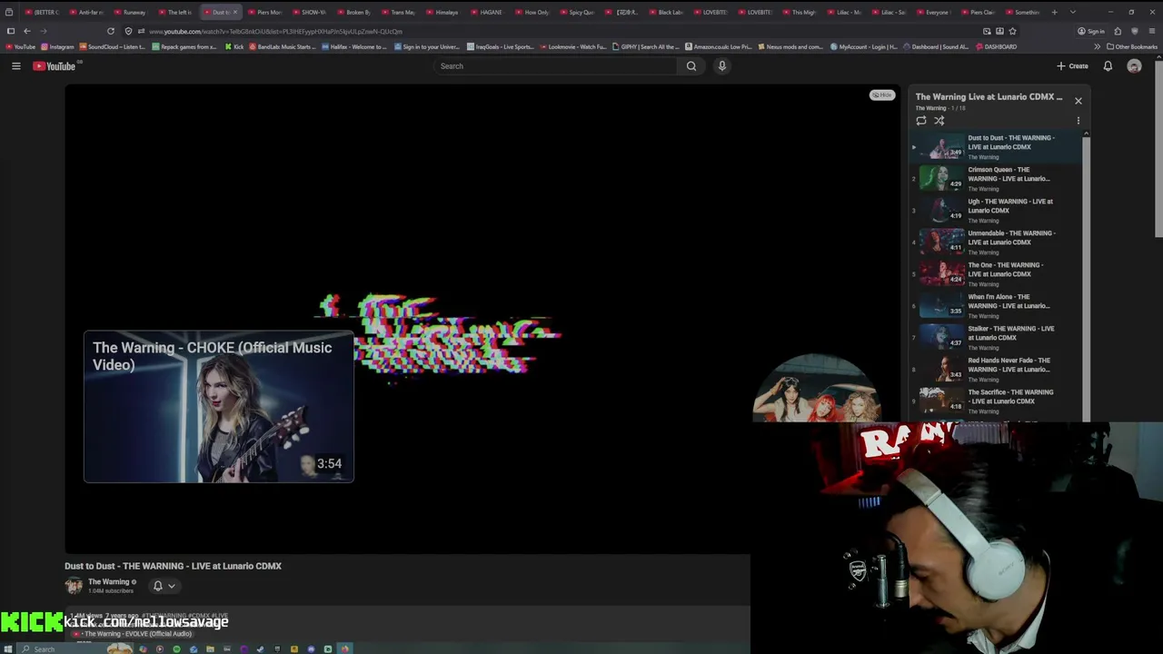Open The Warning channel name link
Viewport: 1163px width, 654px height.
coord(108,582)
